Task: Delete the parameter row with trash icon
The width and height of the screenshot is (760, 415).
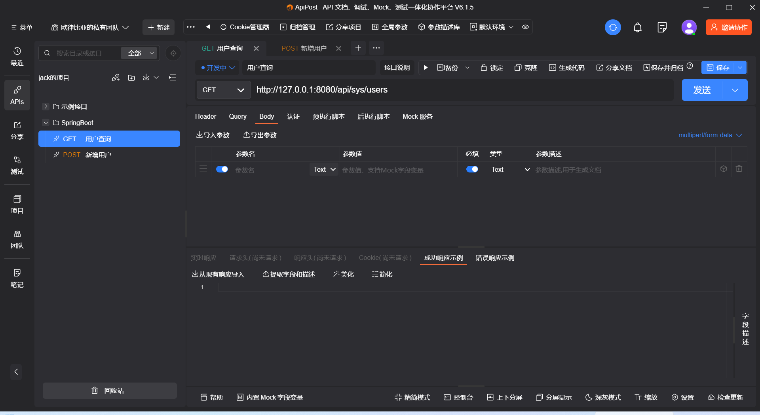Action: click(739, 169)
